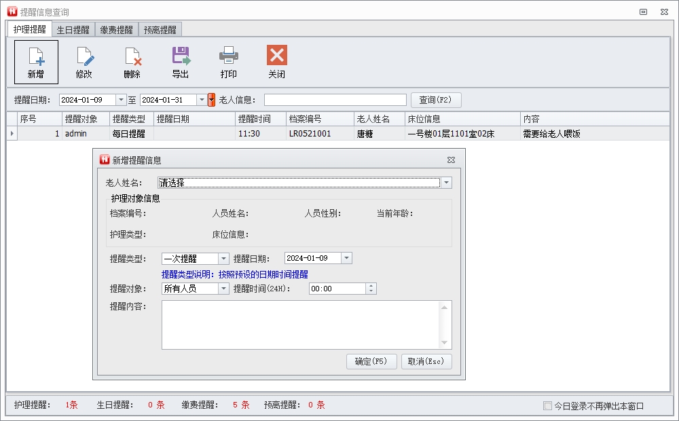Click the orange date range quick-select arrow
The image size is (679, 421).
[x=211, y=100]
